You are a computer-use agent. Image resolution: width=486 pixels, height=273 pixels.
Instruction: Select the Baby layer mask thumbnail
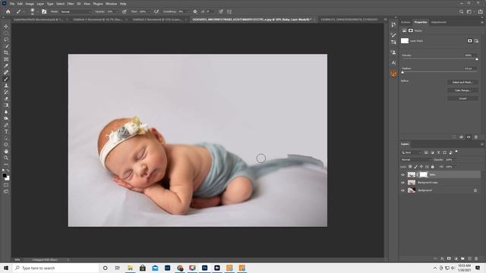coord(424,174)
